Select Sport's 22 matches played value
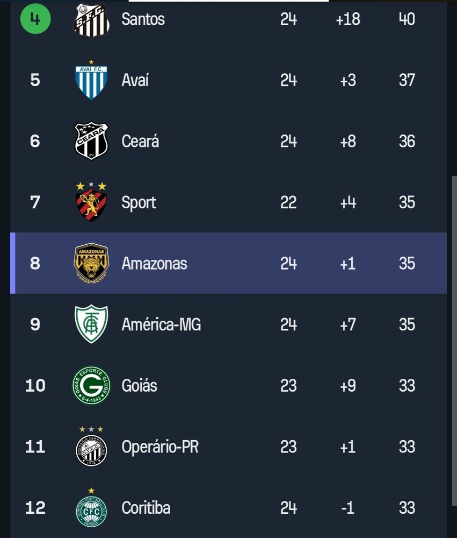Screen dimensions: 457x538 288,202
